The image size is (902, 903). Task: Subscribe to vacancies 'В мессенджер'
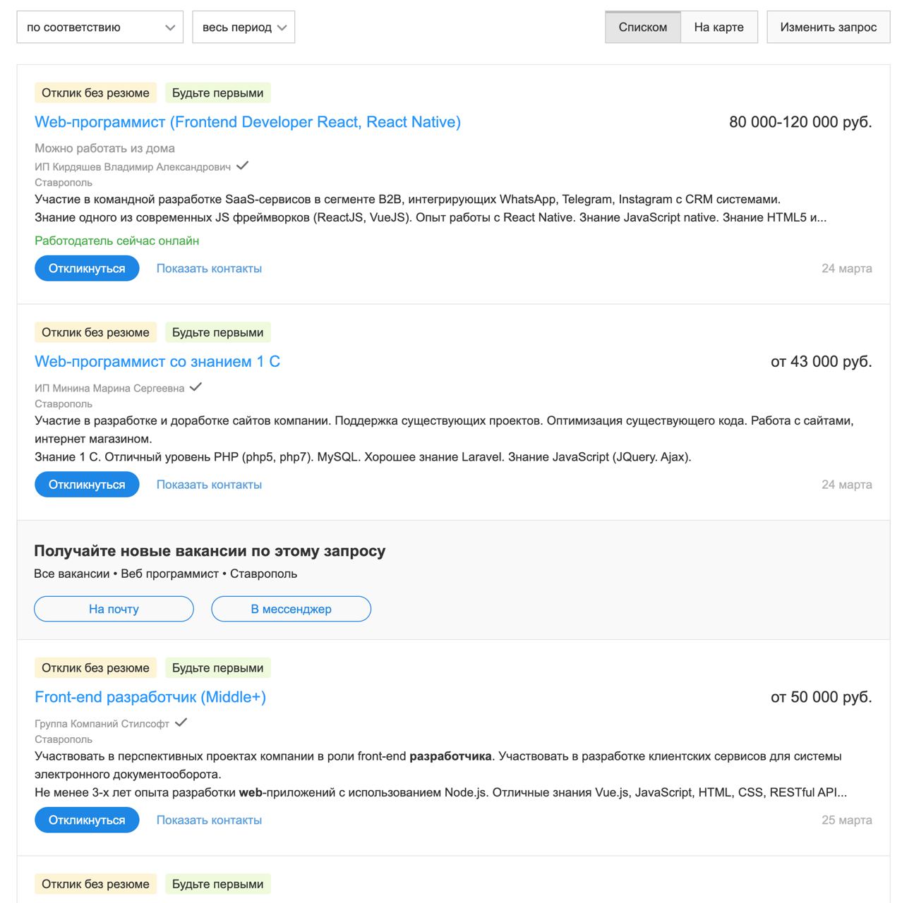(291, 609)
